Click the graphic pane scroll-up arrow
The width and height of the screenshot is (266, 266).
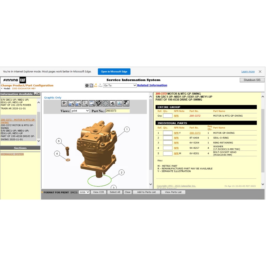pos(150,97)
